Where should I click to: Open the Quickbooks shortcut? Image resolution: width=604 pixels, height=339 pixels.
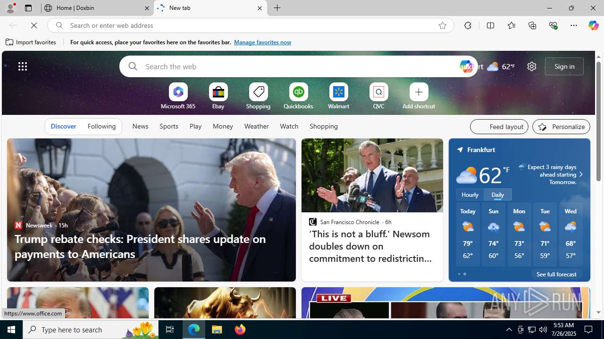pos(298,97)
